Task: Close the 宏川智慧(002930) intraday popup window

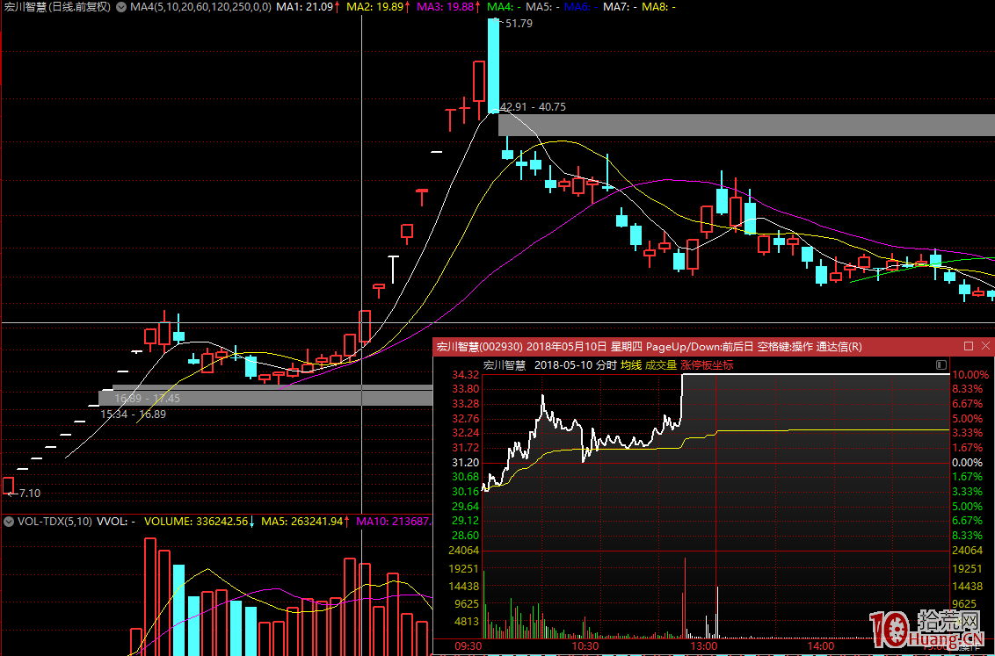Action: (985, 346)
